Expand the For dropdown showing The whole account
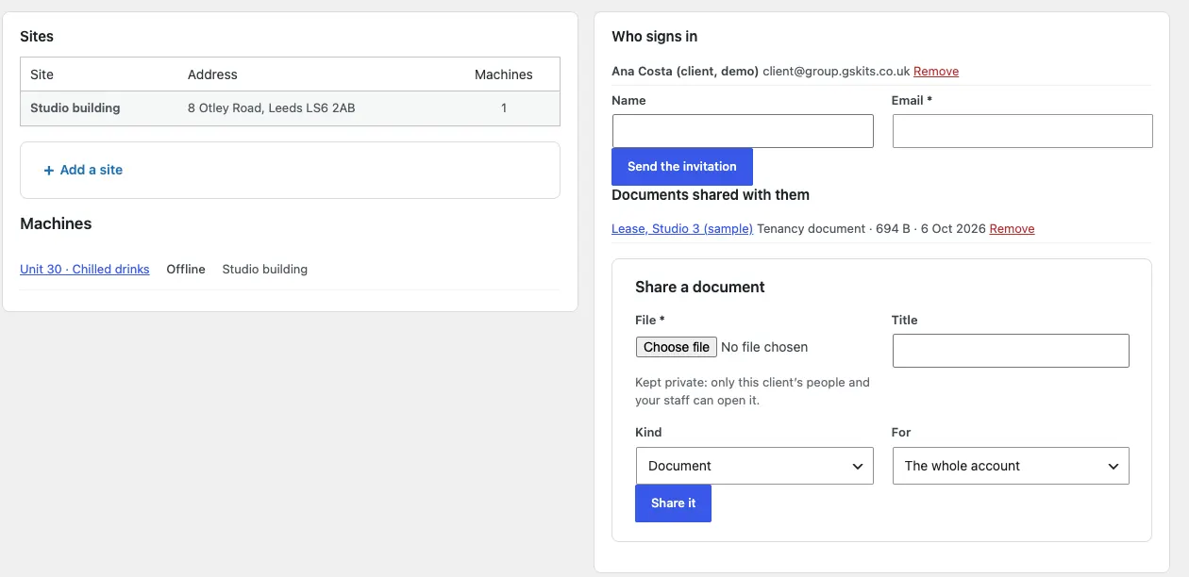The width and height of the screenshot is (1189, 577). (1011, 466)
